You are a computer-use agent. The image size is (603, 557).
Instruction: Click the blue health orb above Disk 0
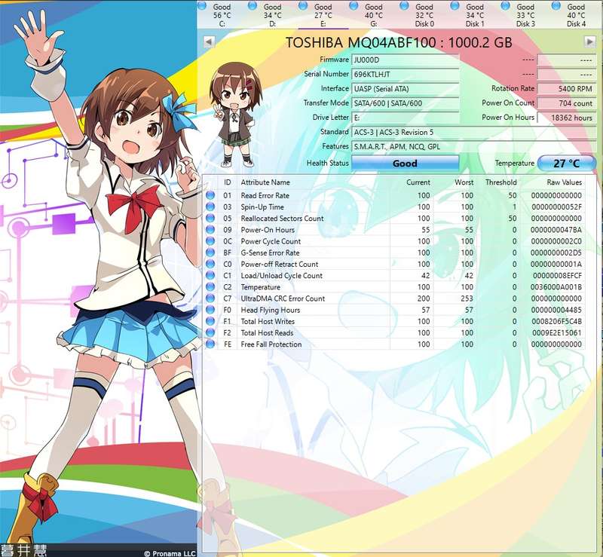click(x=404, y=6)
